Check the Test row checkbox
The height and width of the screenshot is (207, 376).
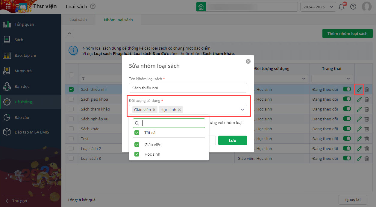[71, 139]
